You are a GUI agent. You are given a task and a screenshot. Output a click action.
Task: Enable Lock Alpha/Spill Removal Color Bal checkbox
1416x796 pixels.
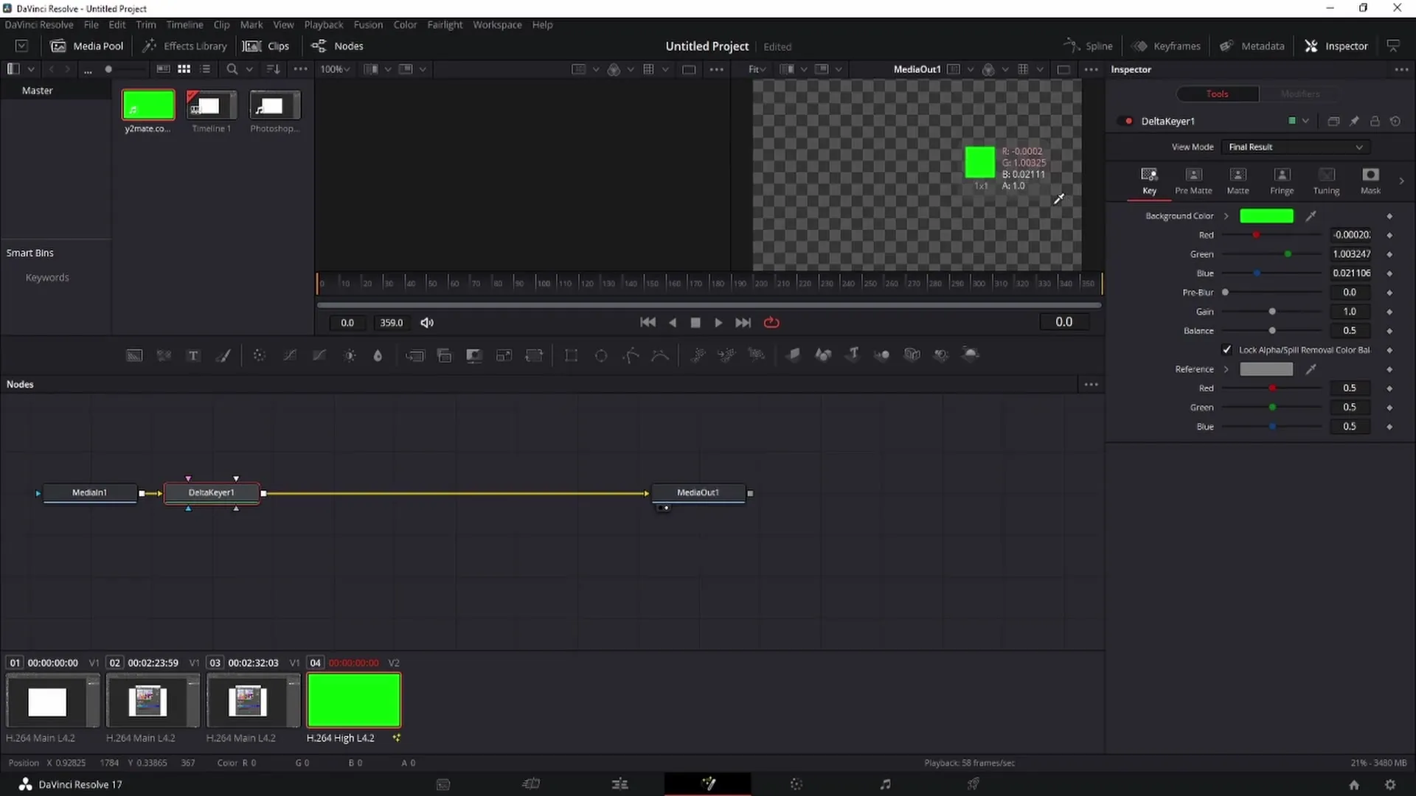coord(1227,350)
